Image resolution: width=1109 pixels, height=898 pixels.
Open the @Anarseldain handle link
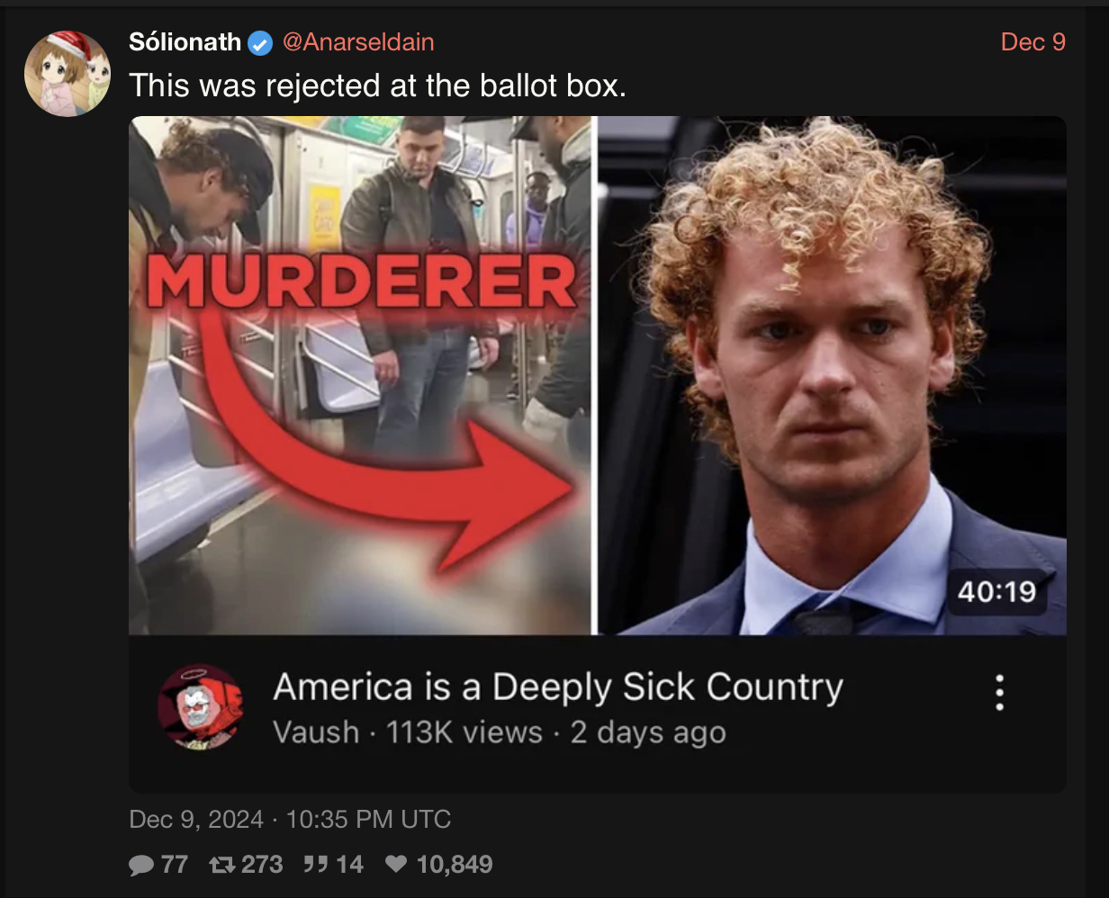click(x=358, y=41)
